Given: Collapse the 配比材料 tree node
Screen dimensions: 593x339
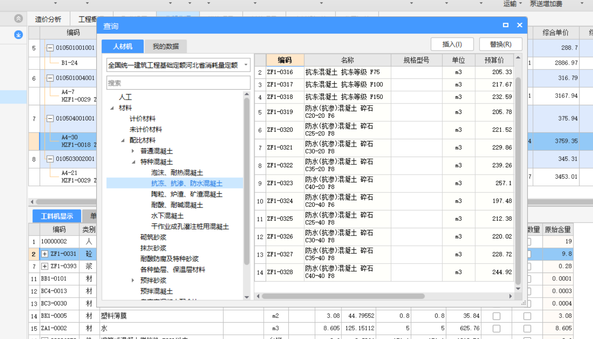Looking at the screenshot, I should pyautogui.click(x=123, y=141).
